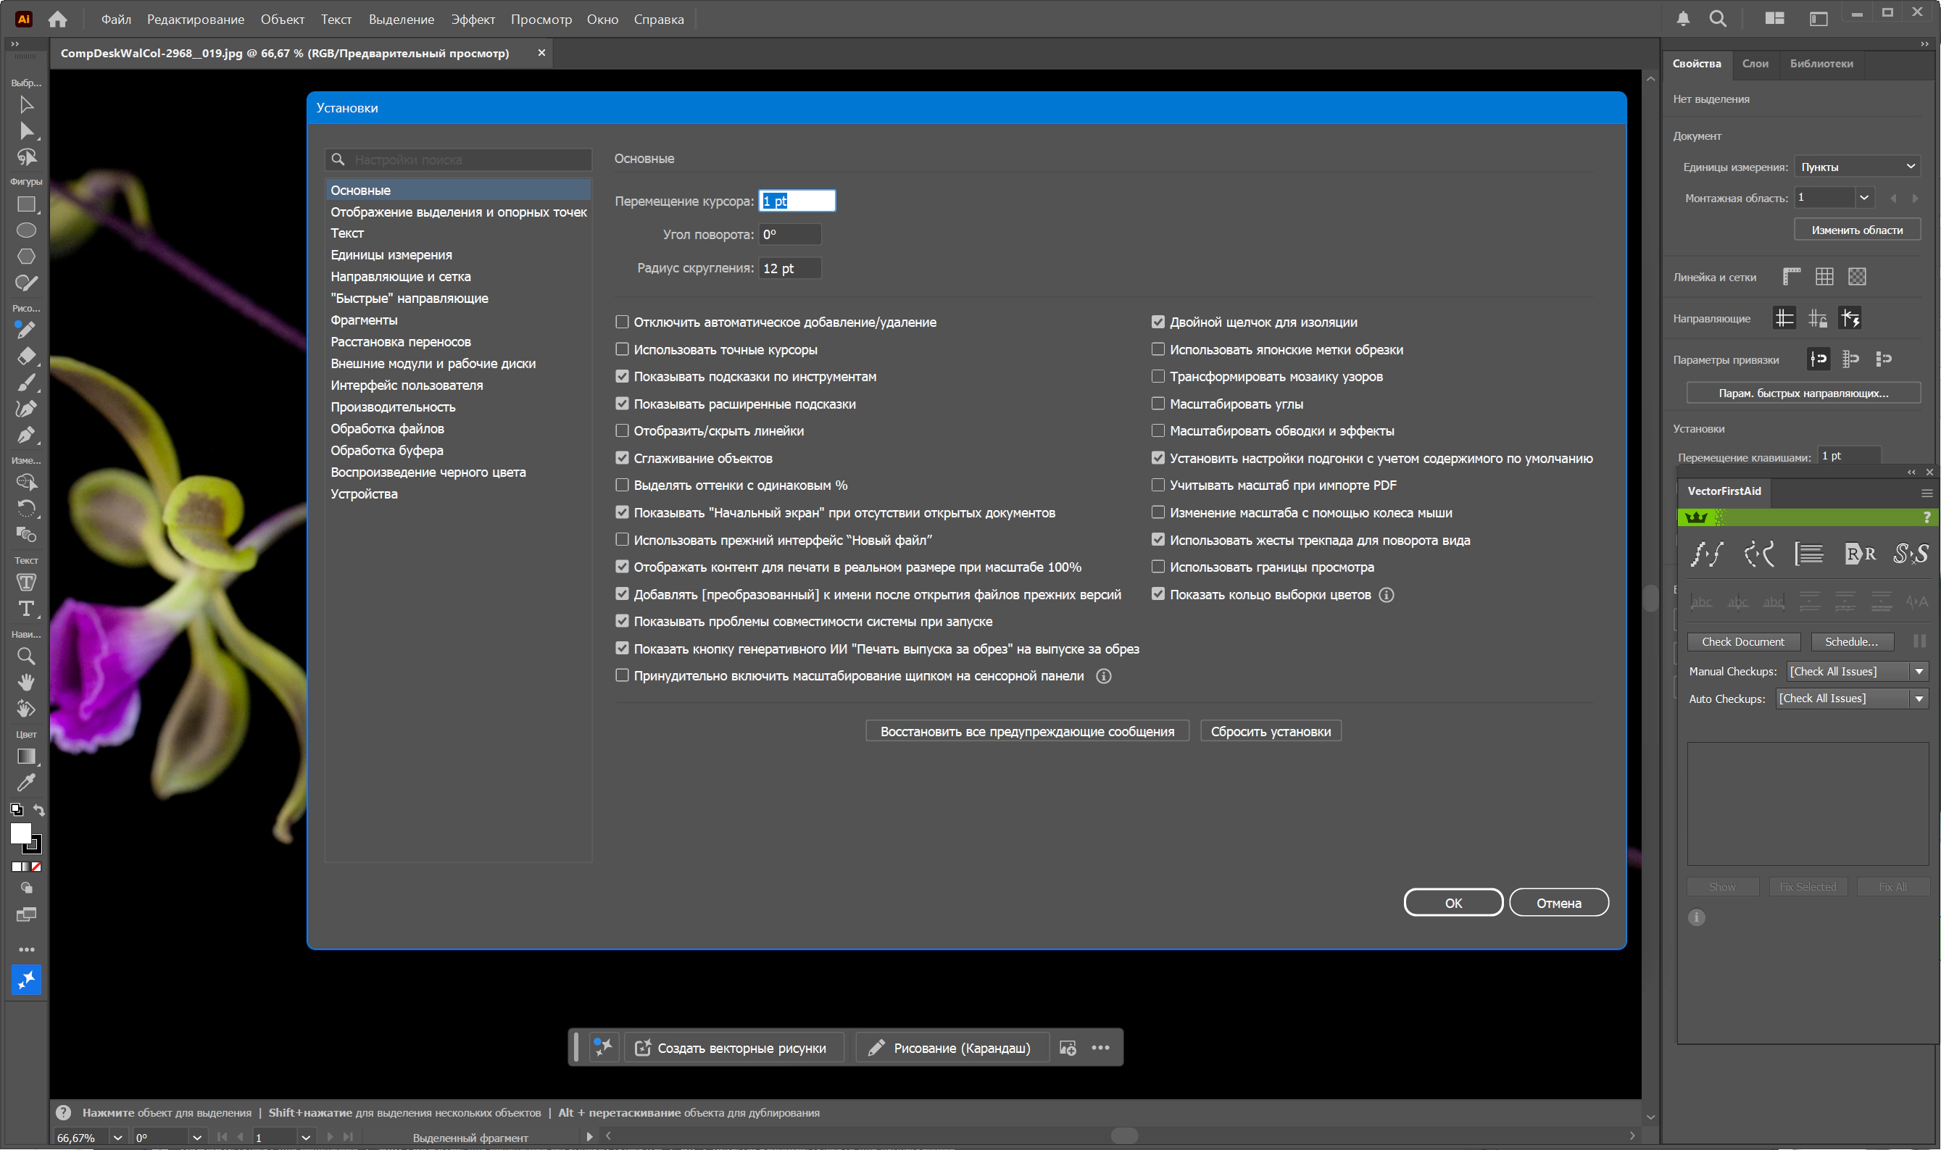The width and height of the screenshot is (1941, 1150).
Task: Select the Eyedropper tool
Action: pos(26,782)
